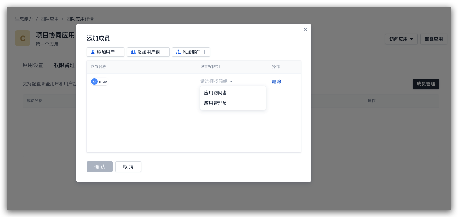Switch to the 应用设置 tab

[33, 65]
